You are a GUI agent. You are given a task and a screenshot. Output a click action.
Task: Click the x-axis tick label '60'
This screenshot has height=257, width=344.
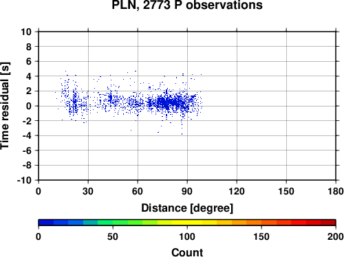pos(138,191)
